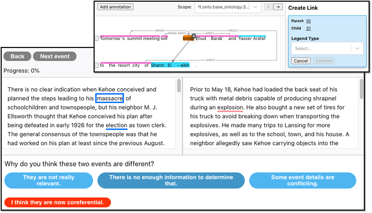
Task: Click the left passage scrollbar
Action: (179, 86)
